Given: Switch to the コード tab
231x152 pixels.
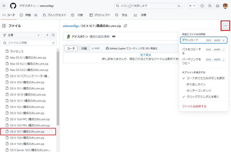Looking at the screenshot, I should click(9, 15).
